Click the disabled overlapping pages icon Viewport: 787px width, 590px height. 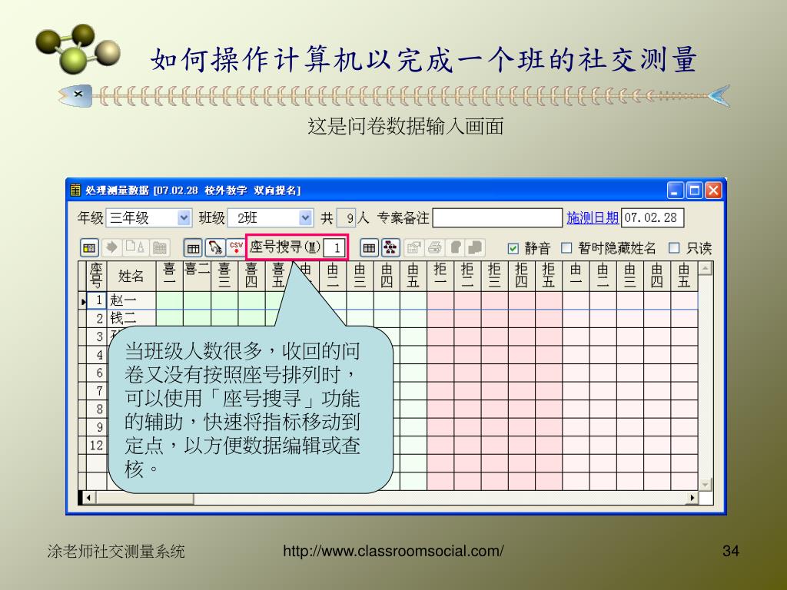point(475,248)
